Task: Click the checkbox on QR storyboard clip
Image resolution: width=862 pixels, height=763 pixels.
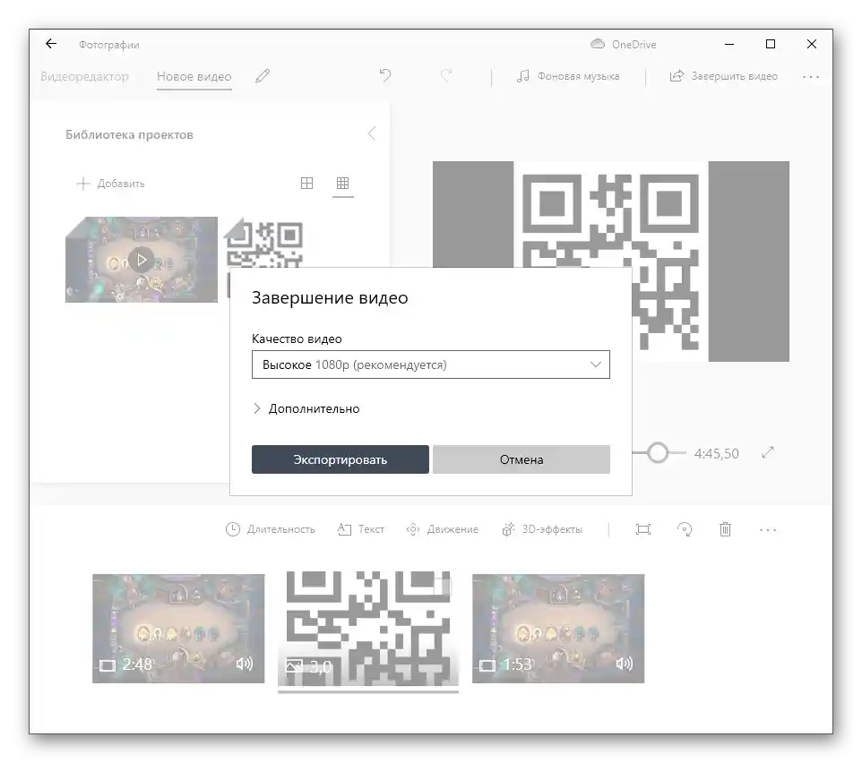Action: [443, 587]
